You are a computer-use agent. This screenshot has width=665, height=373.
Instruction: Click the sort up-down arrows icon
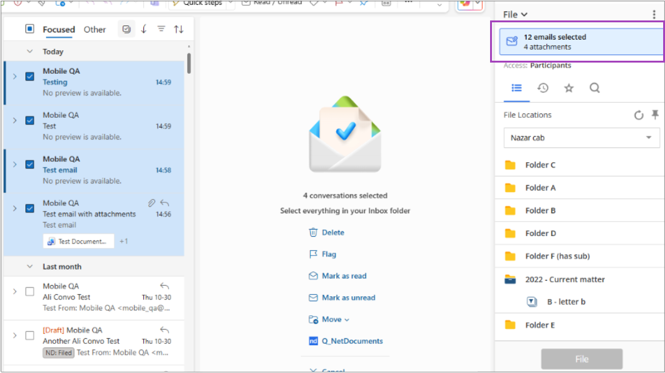click(179, 29)
